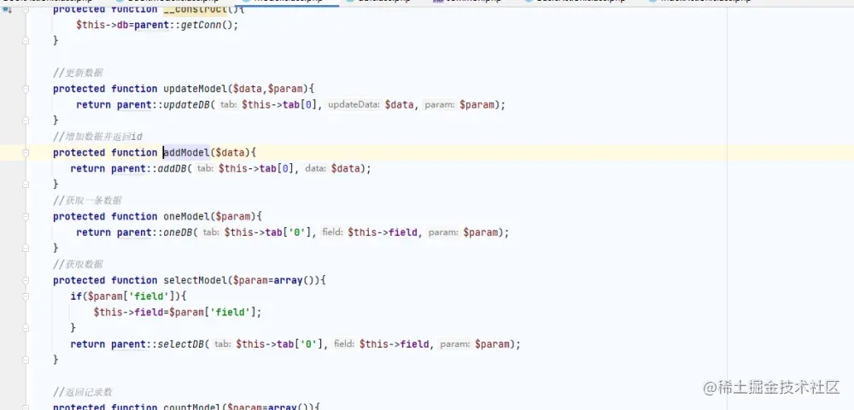The width and height of the screenshot is (854, 410).
Task: Collapse the selectModel function fold marker
Action: [25, 280]
